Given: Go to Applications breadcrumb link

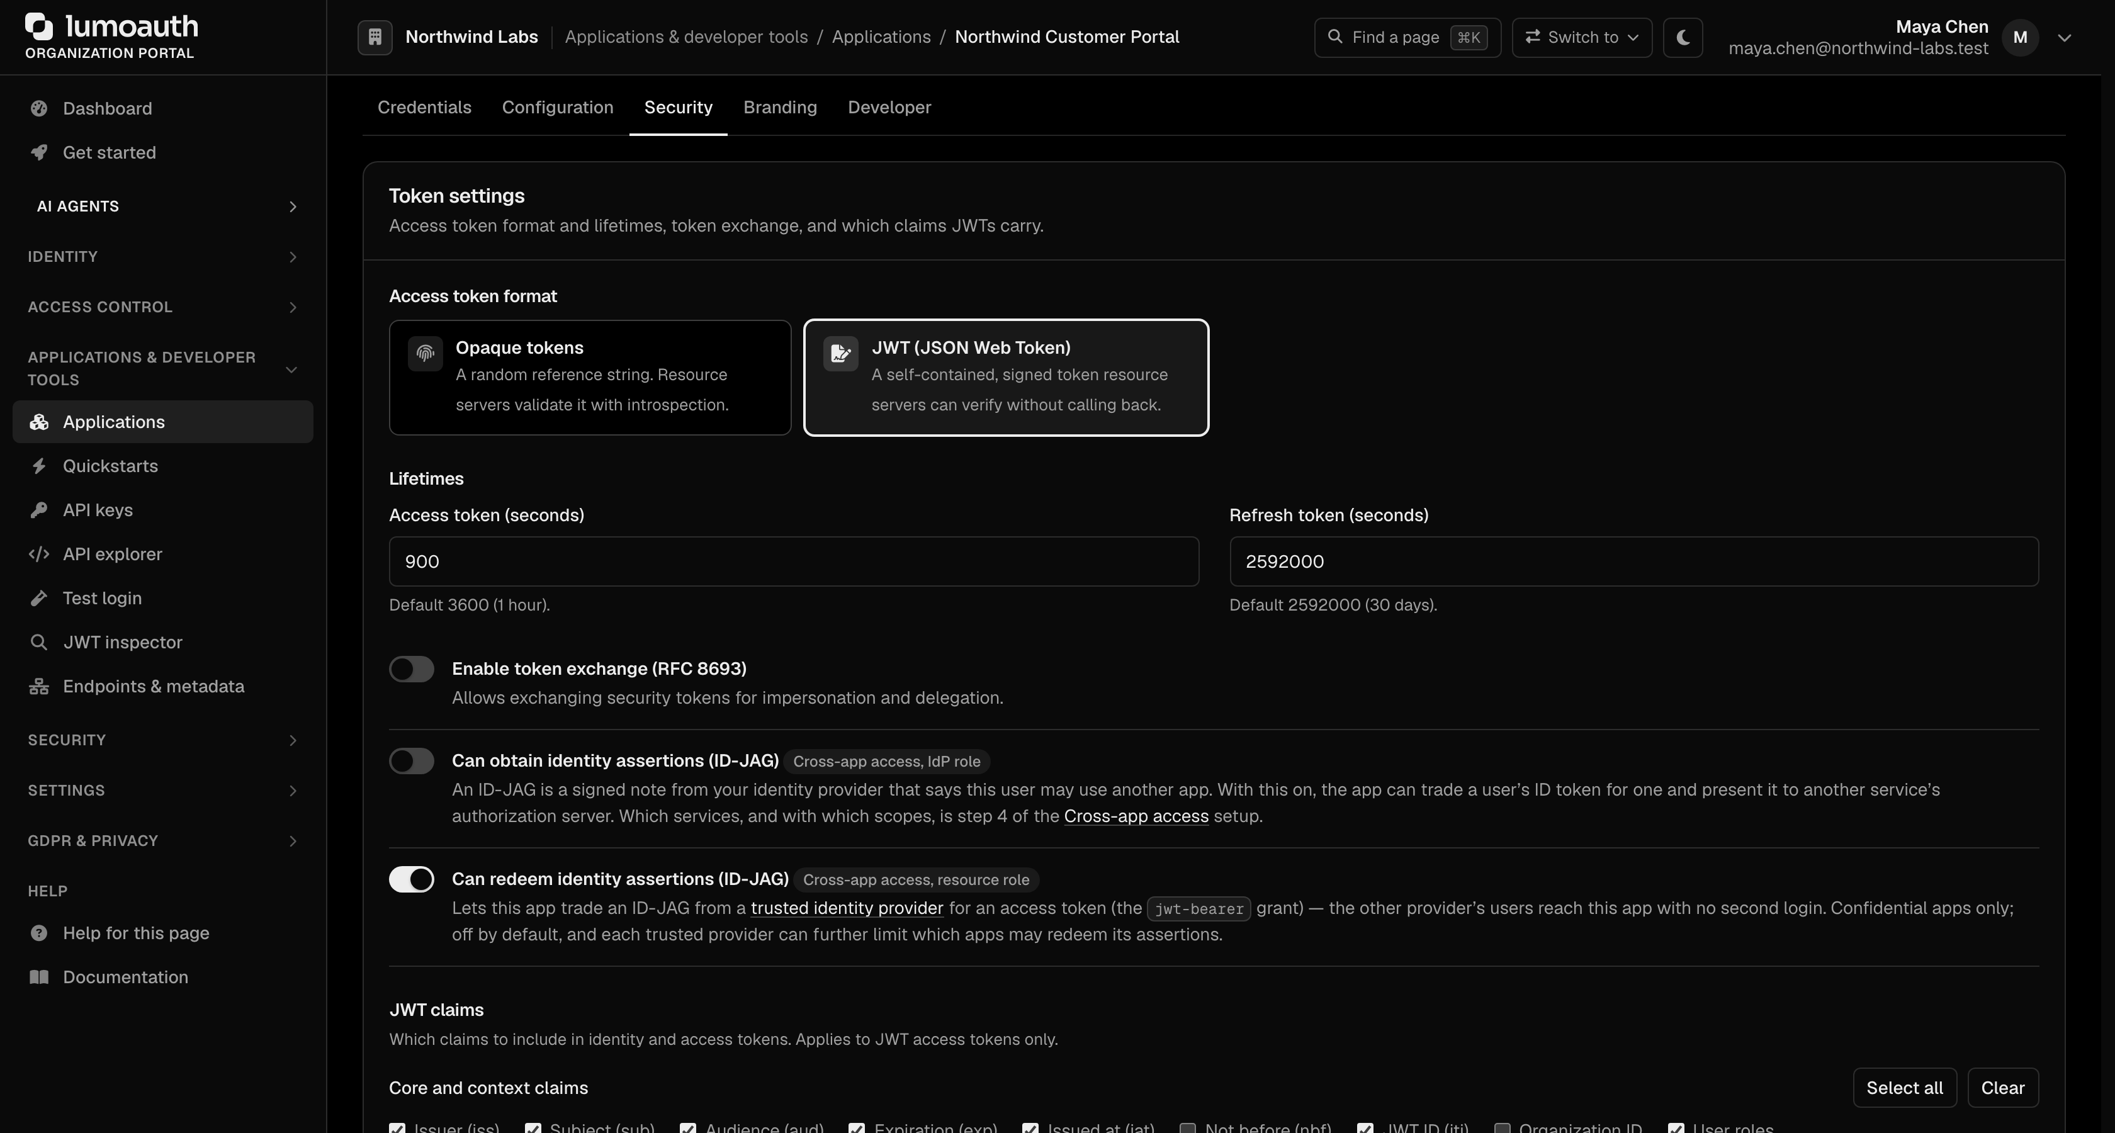Looking at the screenshot, I should [881, 37].
